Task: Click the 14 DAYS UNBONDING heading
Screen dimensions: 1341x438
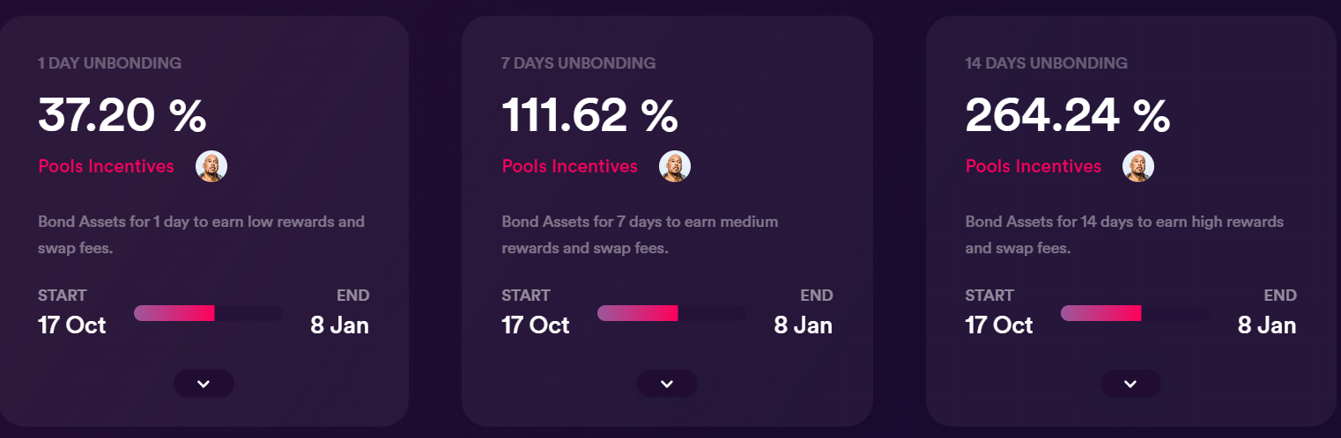Action: click(1046, 63)
